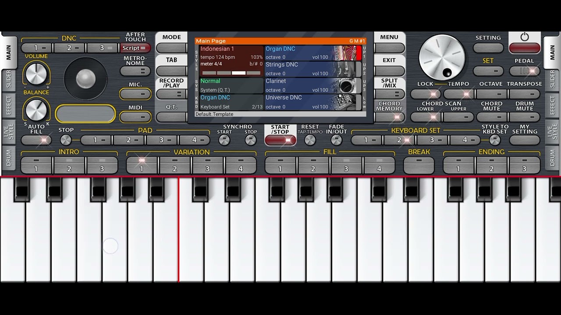
Task: Select Organ DNC upper voice row
Action: coord(313,53)
